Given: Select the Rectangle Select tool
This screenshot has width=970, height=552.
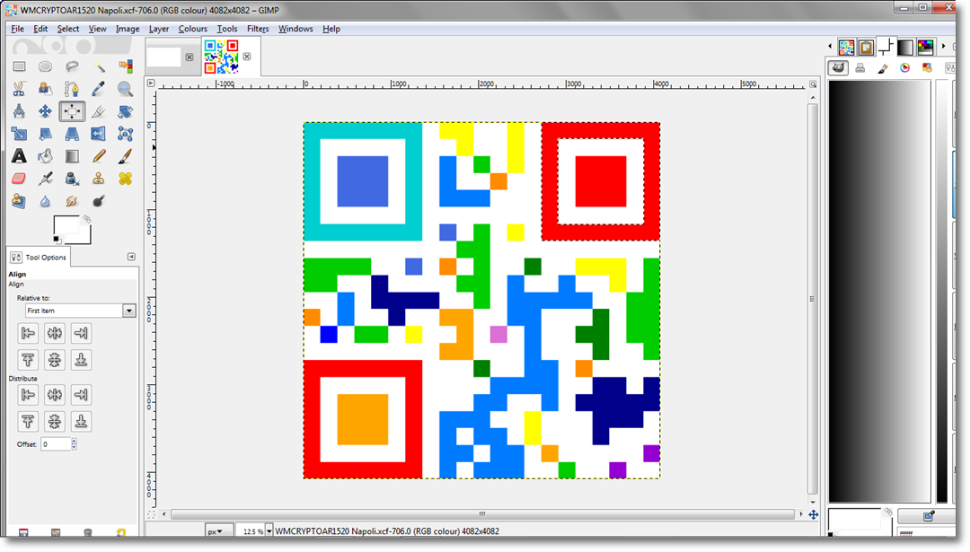Looking at the screenshot, I should (x=19, y=66).
